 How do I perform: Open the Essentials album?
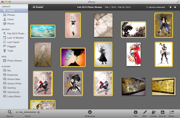(x=14, y=75)
